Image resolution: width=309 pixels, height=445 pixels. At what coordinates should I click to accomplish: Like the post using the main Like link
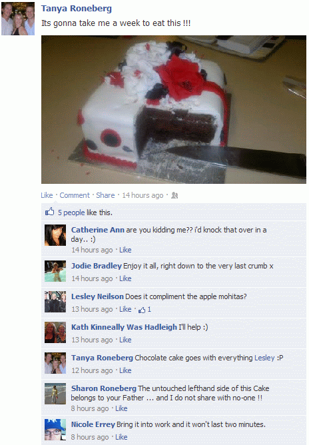pyautogui.click(x=47, y=195)
